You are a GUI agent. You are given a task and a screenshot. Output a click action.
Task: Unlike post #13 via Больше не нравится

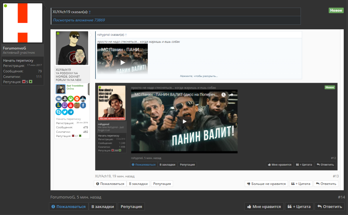(x=266, y=184)
